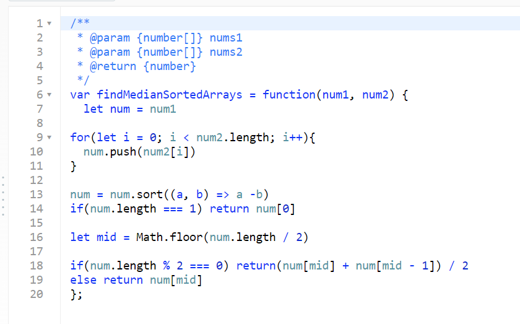Click 'else' keyword on line 19
The width and height of the screenshot is (520, 324).
coord(83,280)
